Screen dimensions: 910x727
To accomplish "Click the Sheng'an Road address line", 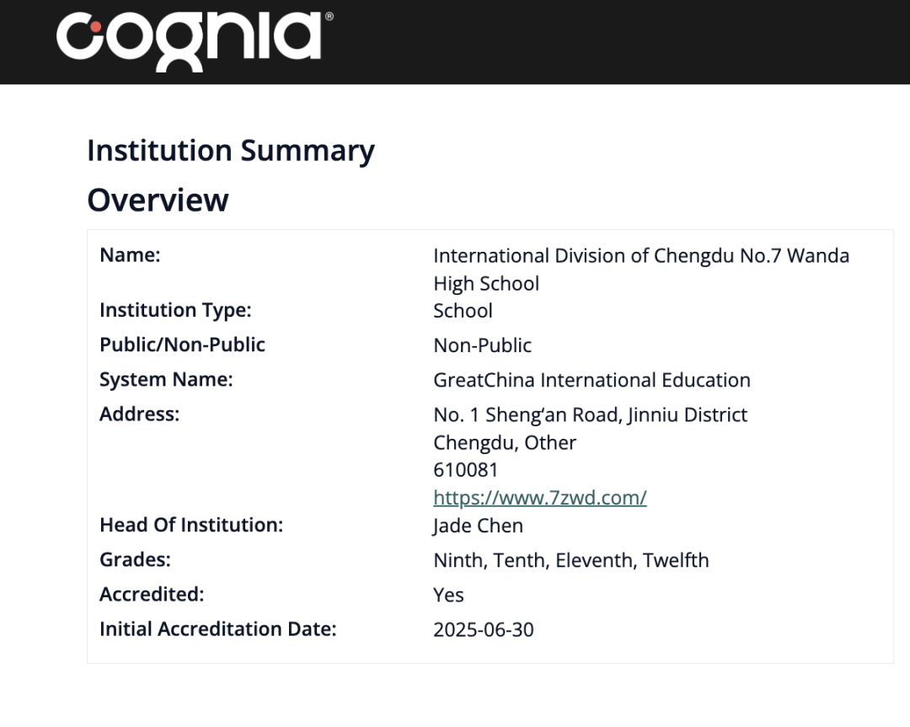I will [590, 414].
